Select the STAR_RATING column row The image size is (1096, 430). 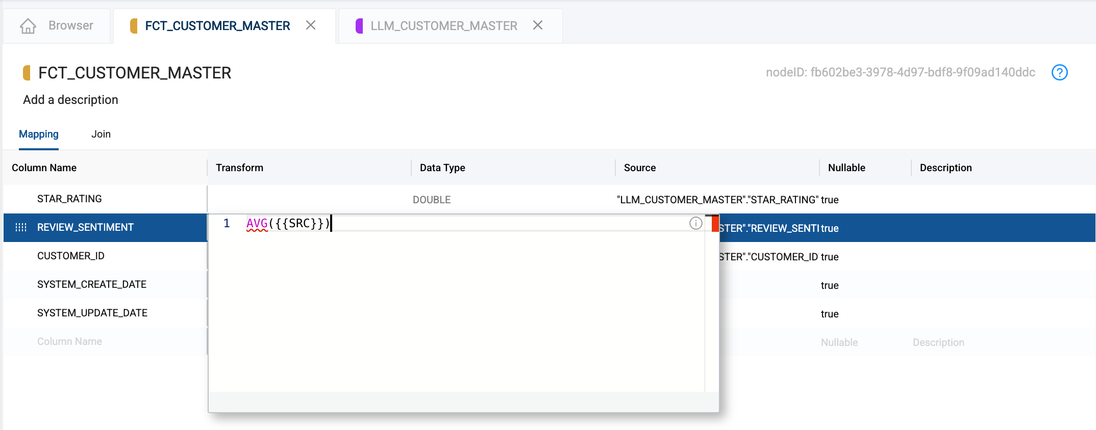click(x=69, y=199)
